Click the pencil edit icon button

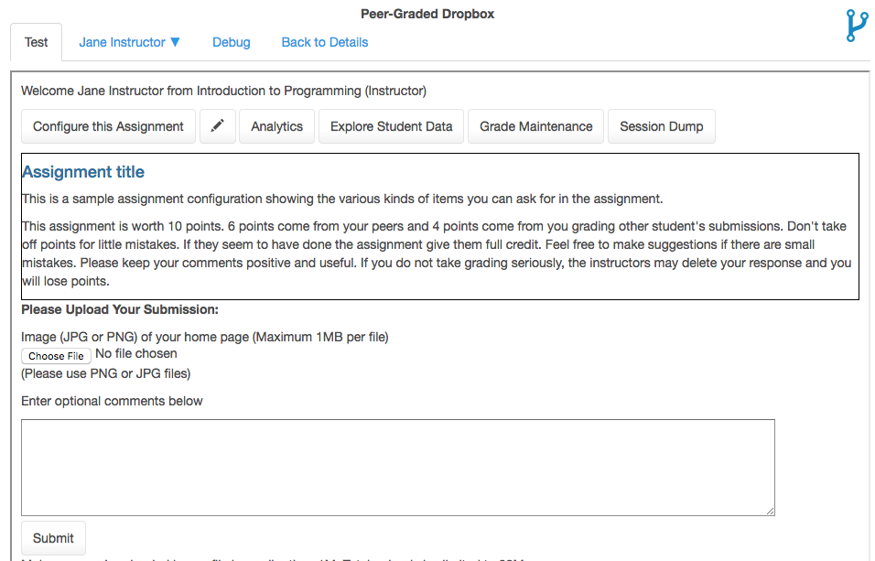pyautogui.click(x=217, y=126)
